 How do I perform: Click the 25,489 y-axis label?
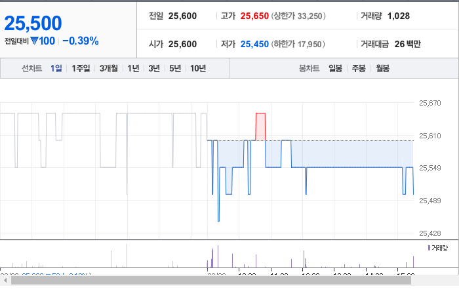click(429, 201)
